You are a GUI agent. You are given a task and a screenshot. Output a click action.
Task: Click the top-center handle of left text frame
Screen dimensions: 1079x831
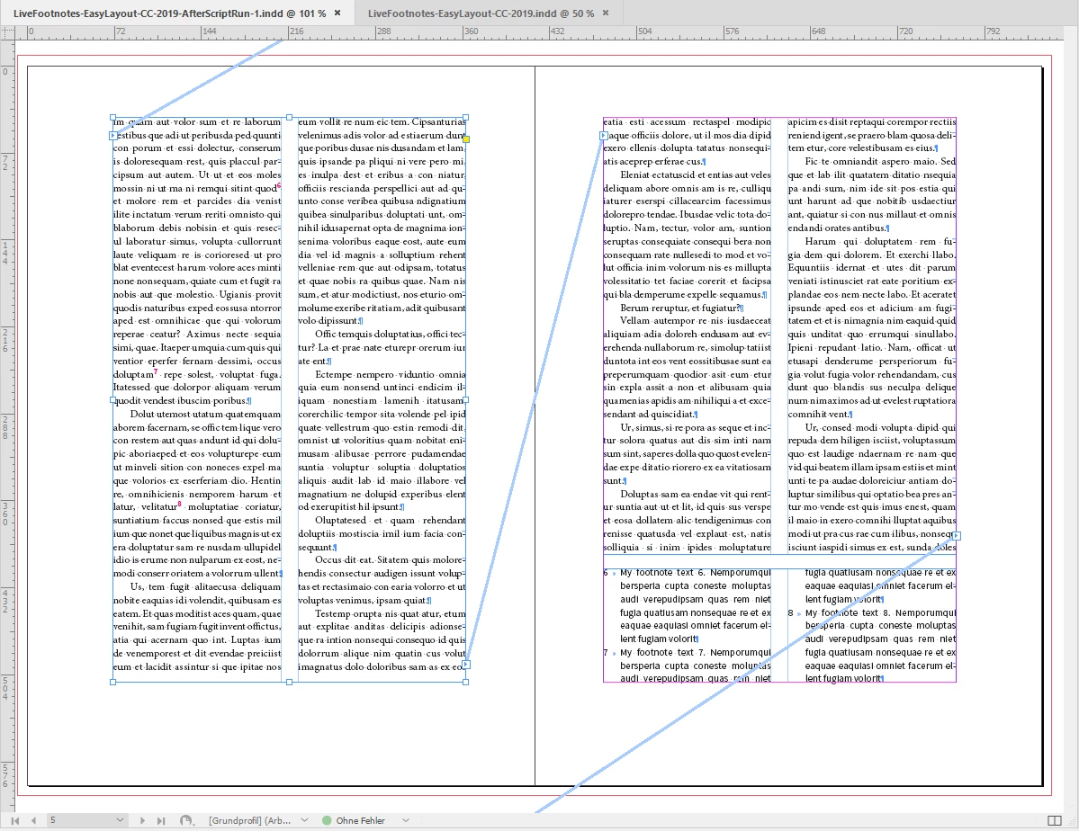(x=289, y=118)
